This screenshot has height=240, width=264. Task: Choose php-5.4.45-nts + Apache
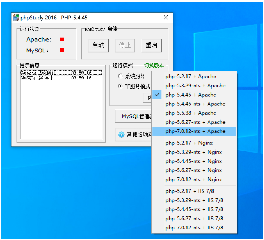click(x=194, y=104)
